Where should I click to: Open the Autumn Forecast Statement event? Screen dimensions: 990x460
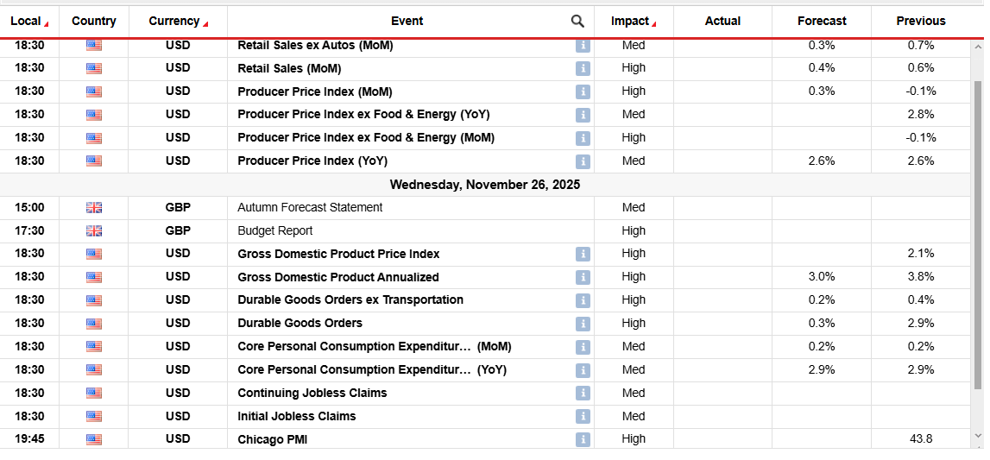coord(310,207)
